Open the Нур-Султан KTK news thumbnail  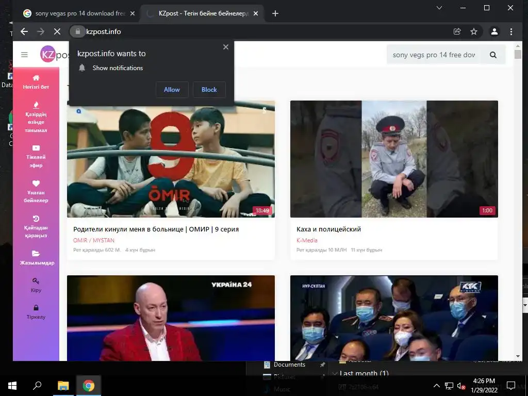(394, 318)
